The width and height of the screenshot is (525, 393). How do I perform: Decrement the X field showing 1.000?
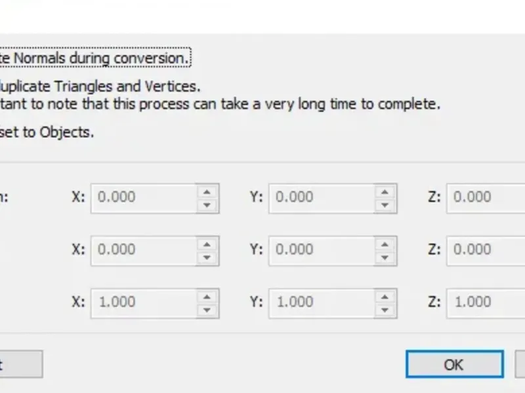click(x=207, y=309)
